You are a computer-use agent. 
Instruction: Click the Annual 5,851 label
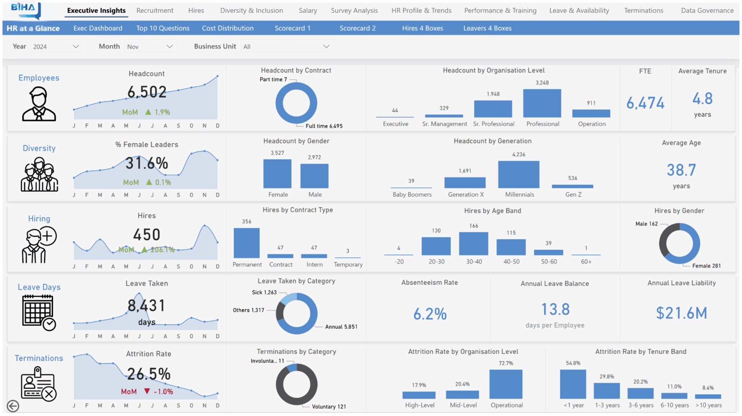(341, 327)
